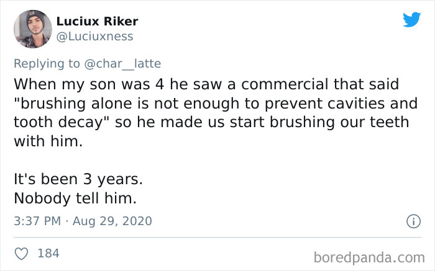The width and height of the screenshot is (435, 271).
Task: Click the "with him." line of the tweet
Action: coord(47,141)
